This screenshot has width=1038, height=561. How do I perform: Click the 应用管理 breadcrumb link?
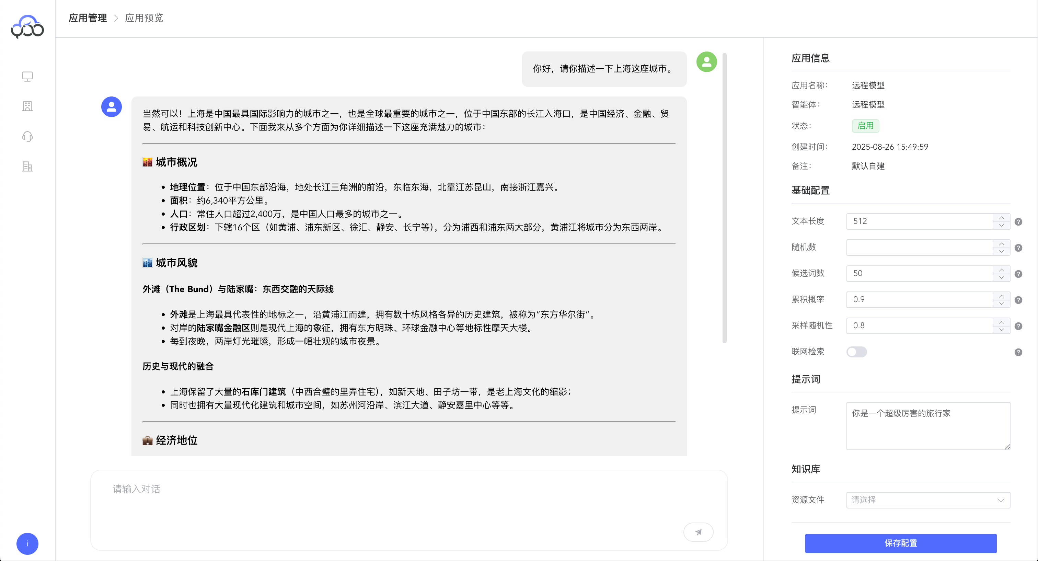pyautogui.click(x=87, y=18)
